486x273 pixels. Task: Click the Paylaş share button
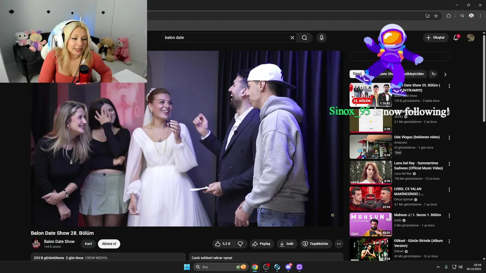coord(261,244)
